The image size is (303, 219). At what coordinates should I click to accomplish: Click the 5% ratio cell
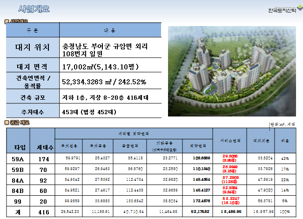pos(285,201)
